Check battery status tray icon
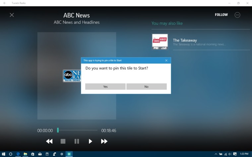Image resolution: width=252 pixels, height=157 pixels. click(x=220, y=154)
